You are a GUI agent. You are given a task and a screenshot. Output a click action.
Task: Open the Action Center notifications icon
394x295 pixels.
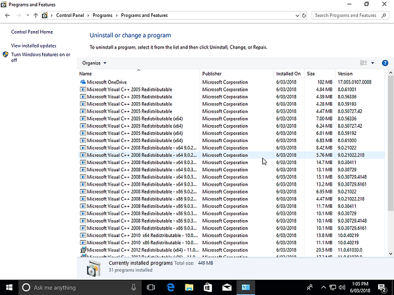(x=382, y=288)
